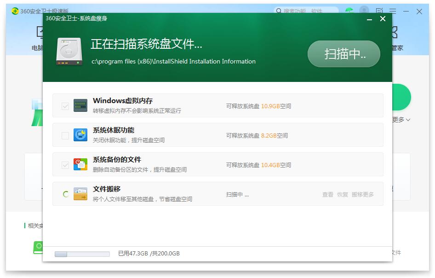Screen dimensions: 435x278
Task: Click the 转移虚拟内存不会影响系统正常运行 description
Action: click(x=137, y=111)
